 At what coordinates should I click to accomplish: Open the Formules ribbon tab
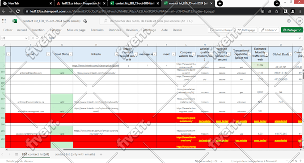[97, 30]
